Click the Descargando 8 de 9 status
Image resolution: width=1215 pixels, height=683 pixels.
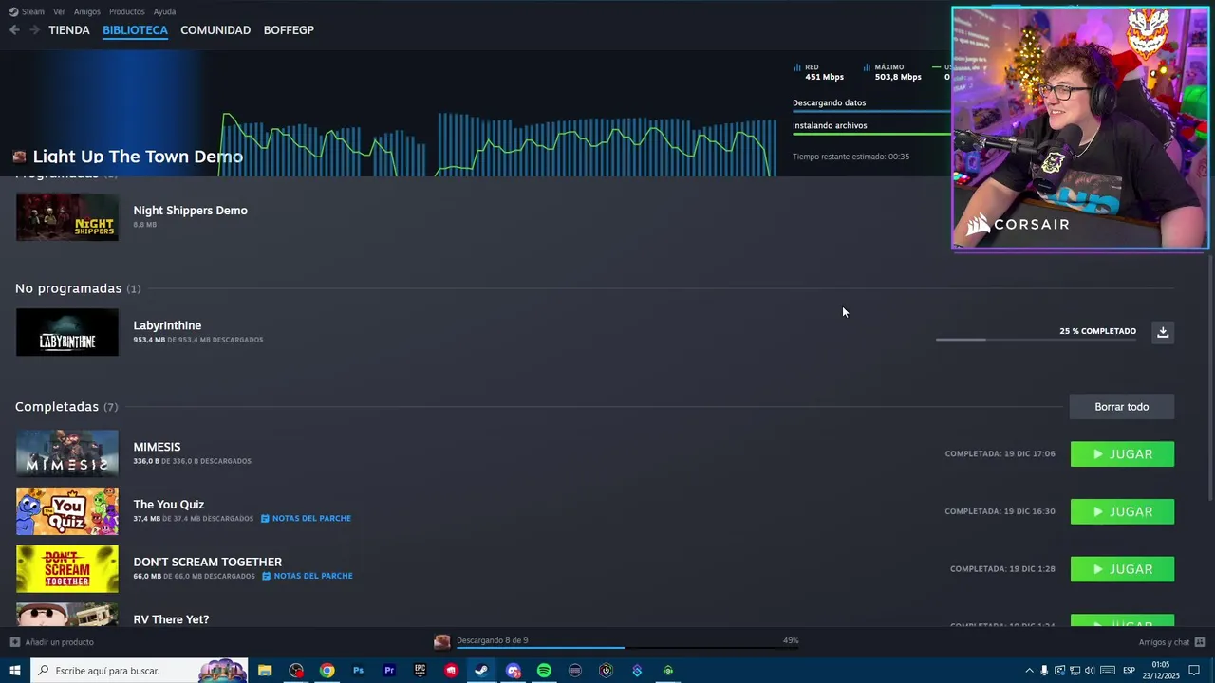coord(492,640)
